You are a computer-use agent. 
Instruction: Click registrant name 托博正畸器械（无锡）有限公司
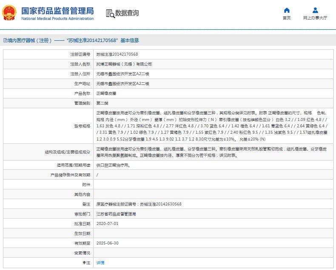[x=124, y=64]
